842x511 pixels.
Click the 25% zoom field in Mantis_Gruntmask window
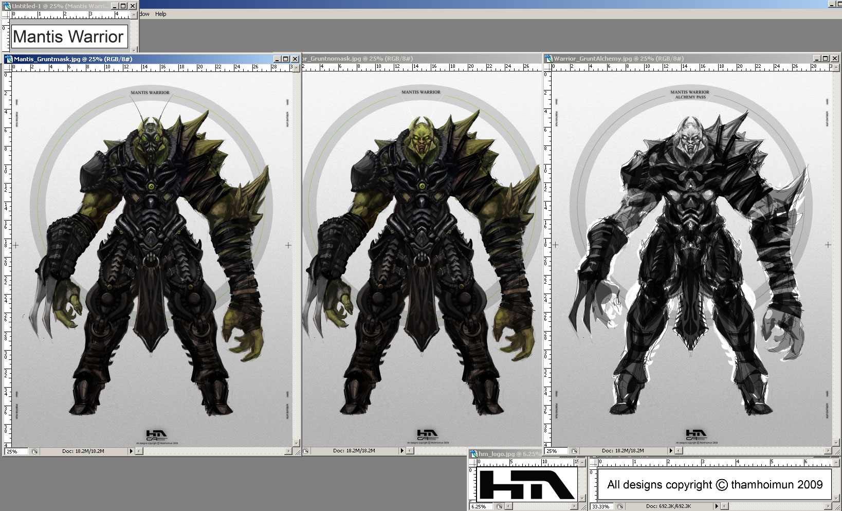(16, 451)
